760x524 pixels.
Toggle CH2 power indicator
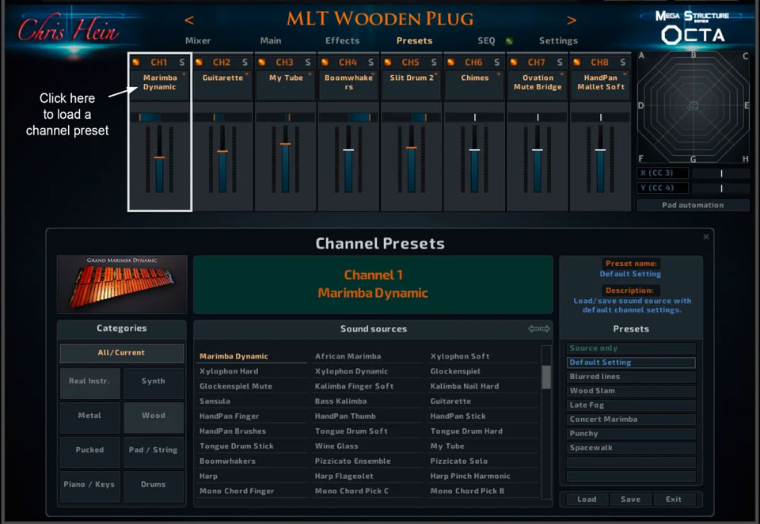coord(199,62)
